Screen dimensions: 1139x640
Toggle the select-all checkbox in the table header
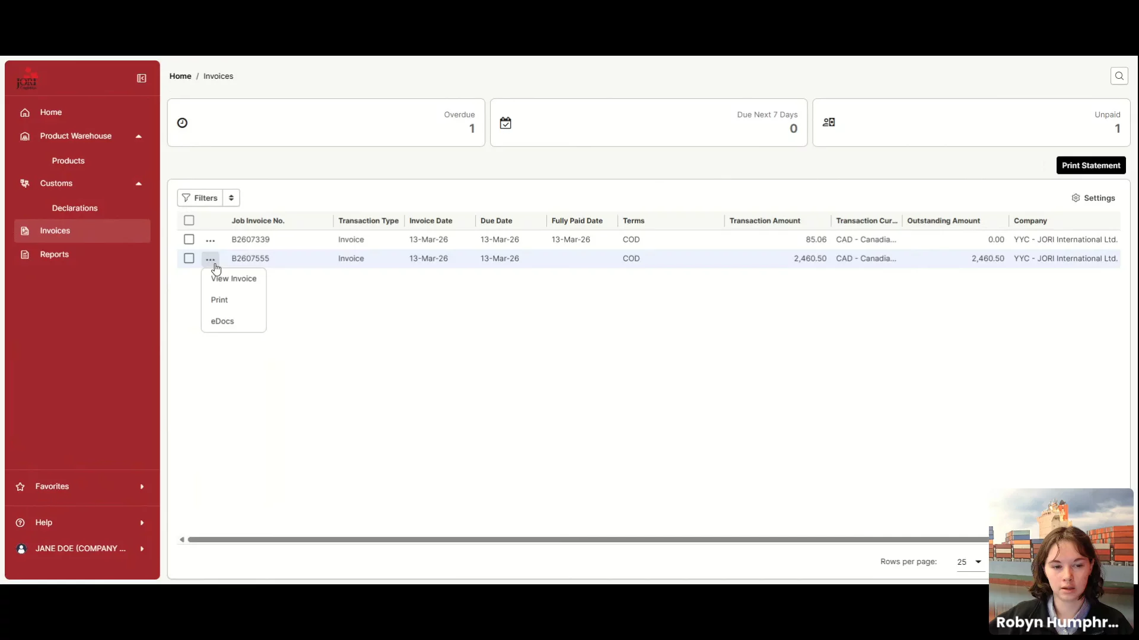point(189,220)
